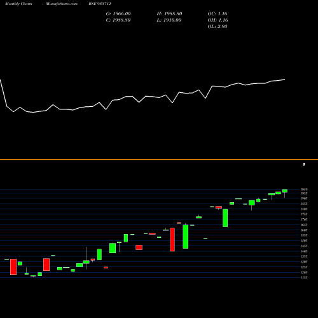Click the latest green candle touching the 1989 line
318x318 pixels.
click(x=285, y=191)
